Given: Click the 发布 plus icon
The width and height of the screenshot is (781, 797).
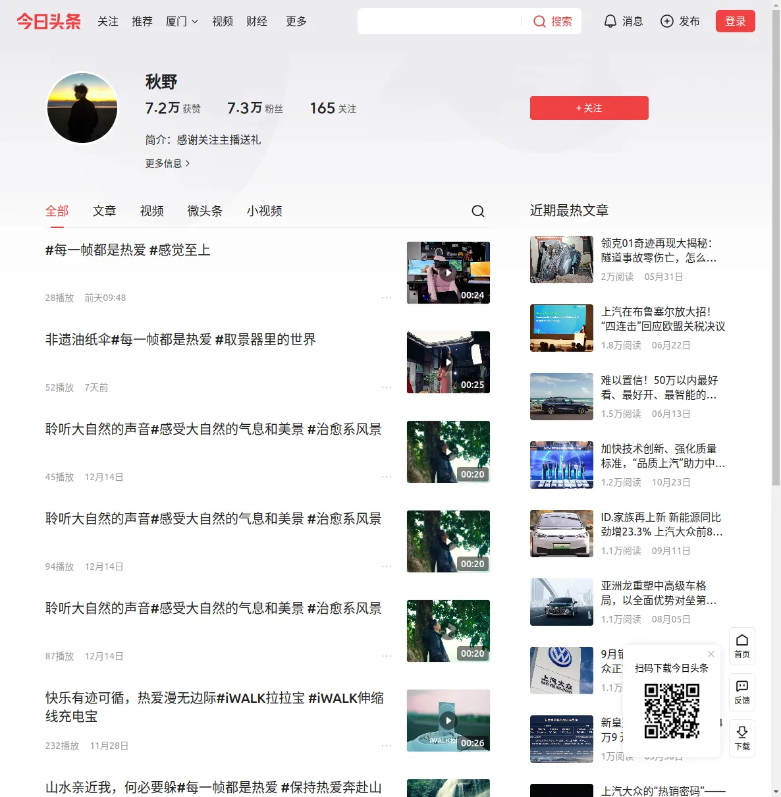Looking at the screenshot, I should tap(667, 22).
